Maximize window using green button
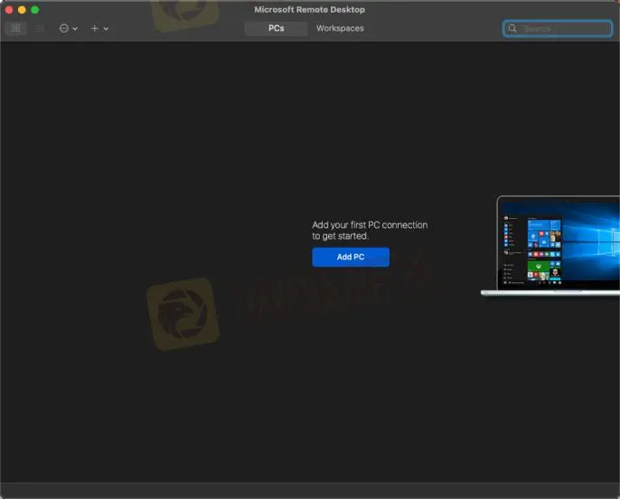The height and width of the screenshot is (499, 620). [35, 10]
